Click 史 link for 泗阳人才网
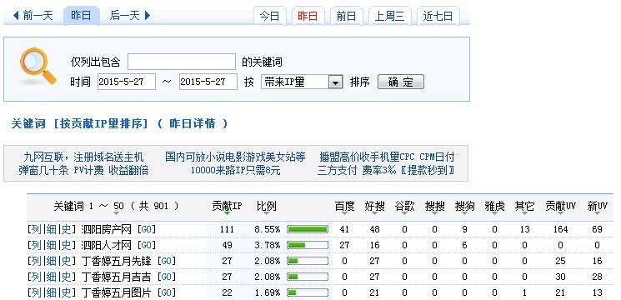 coord(66,245)
